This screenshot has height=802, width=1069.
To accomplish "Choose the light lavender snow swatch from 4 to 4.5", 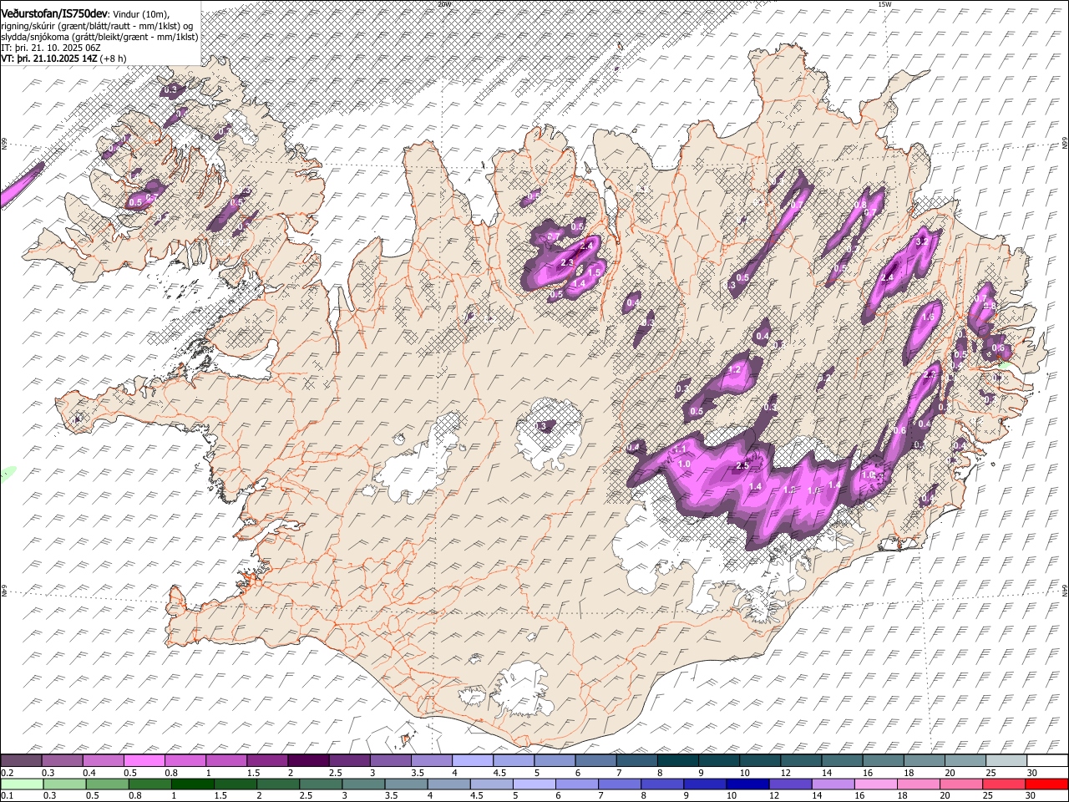I will [x=472, y=760].
